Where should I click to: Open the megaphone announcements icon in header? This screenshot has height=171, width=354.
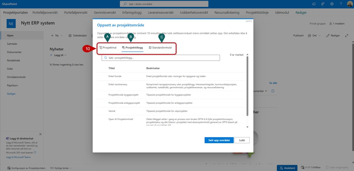tap(314, 4)
